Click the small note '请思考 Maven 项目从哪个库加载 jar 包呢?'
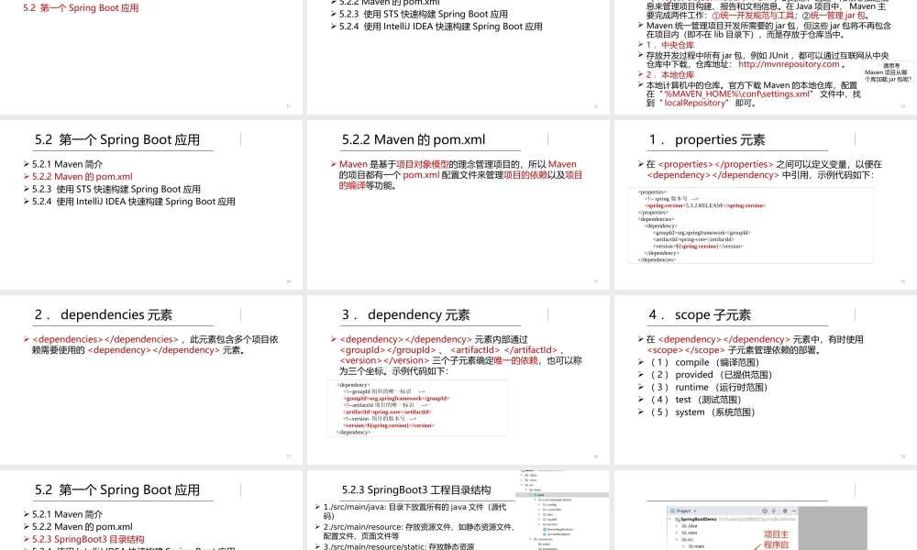 [x=888, y=72]
